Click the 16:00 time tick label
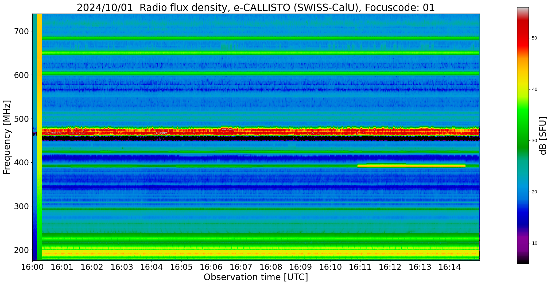The height and width of the screenshot is (285, 551). tap(33, 267)
